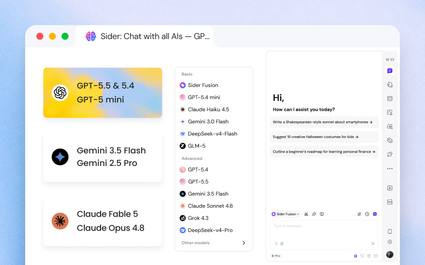The height and width of the screenshot is (265, 425).
Task: Click the personal finance roadmap suggestion
Action: [324, 152]
